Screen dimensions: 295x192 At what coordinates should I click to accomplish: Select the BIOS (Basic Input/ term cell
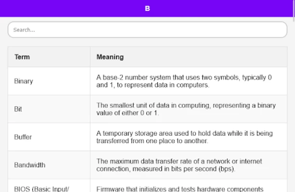(49, 186)
